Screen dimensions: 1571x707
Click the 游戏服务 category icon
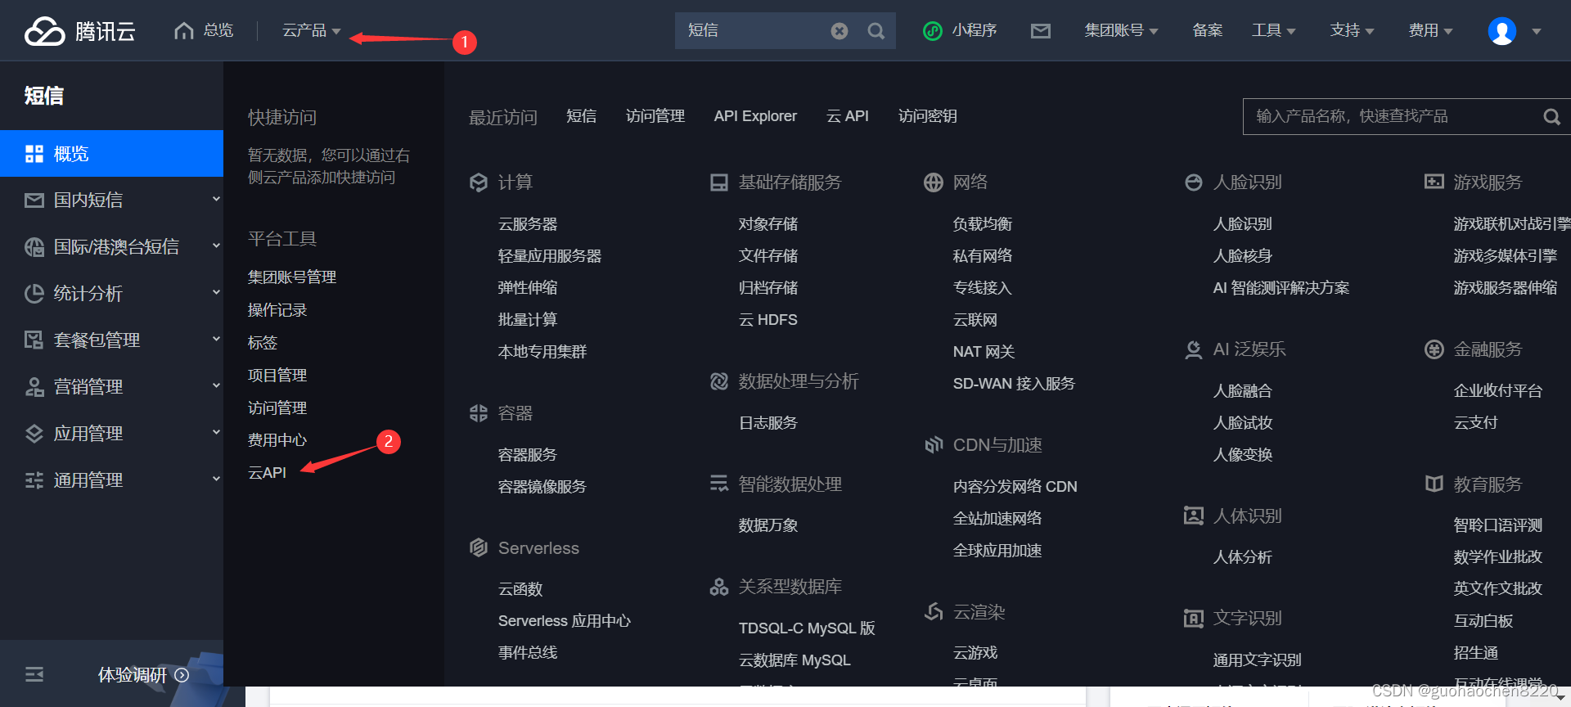pyautogui.click(x=1434, y=182)
